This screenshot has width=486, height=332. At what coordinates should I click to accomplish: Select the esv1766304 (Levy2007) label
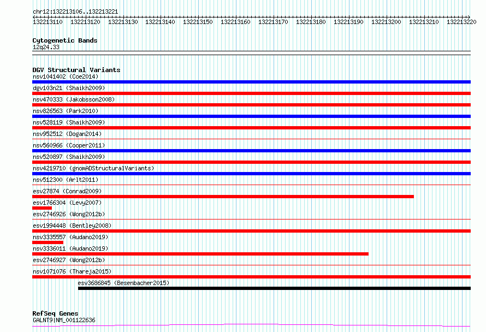pos(67,203)
